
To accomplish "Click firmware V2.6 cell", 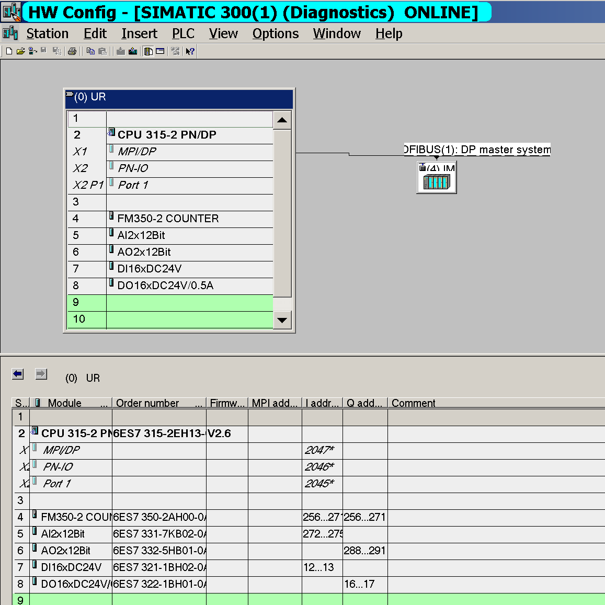I will 227,433.
